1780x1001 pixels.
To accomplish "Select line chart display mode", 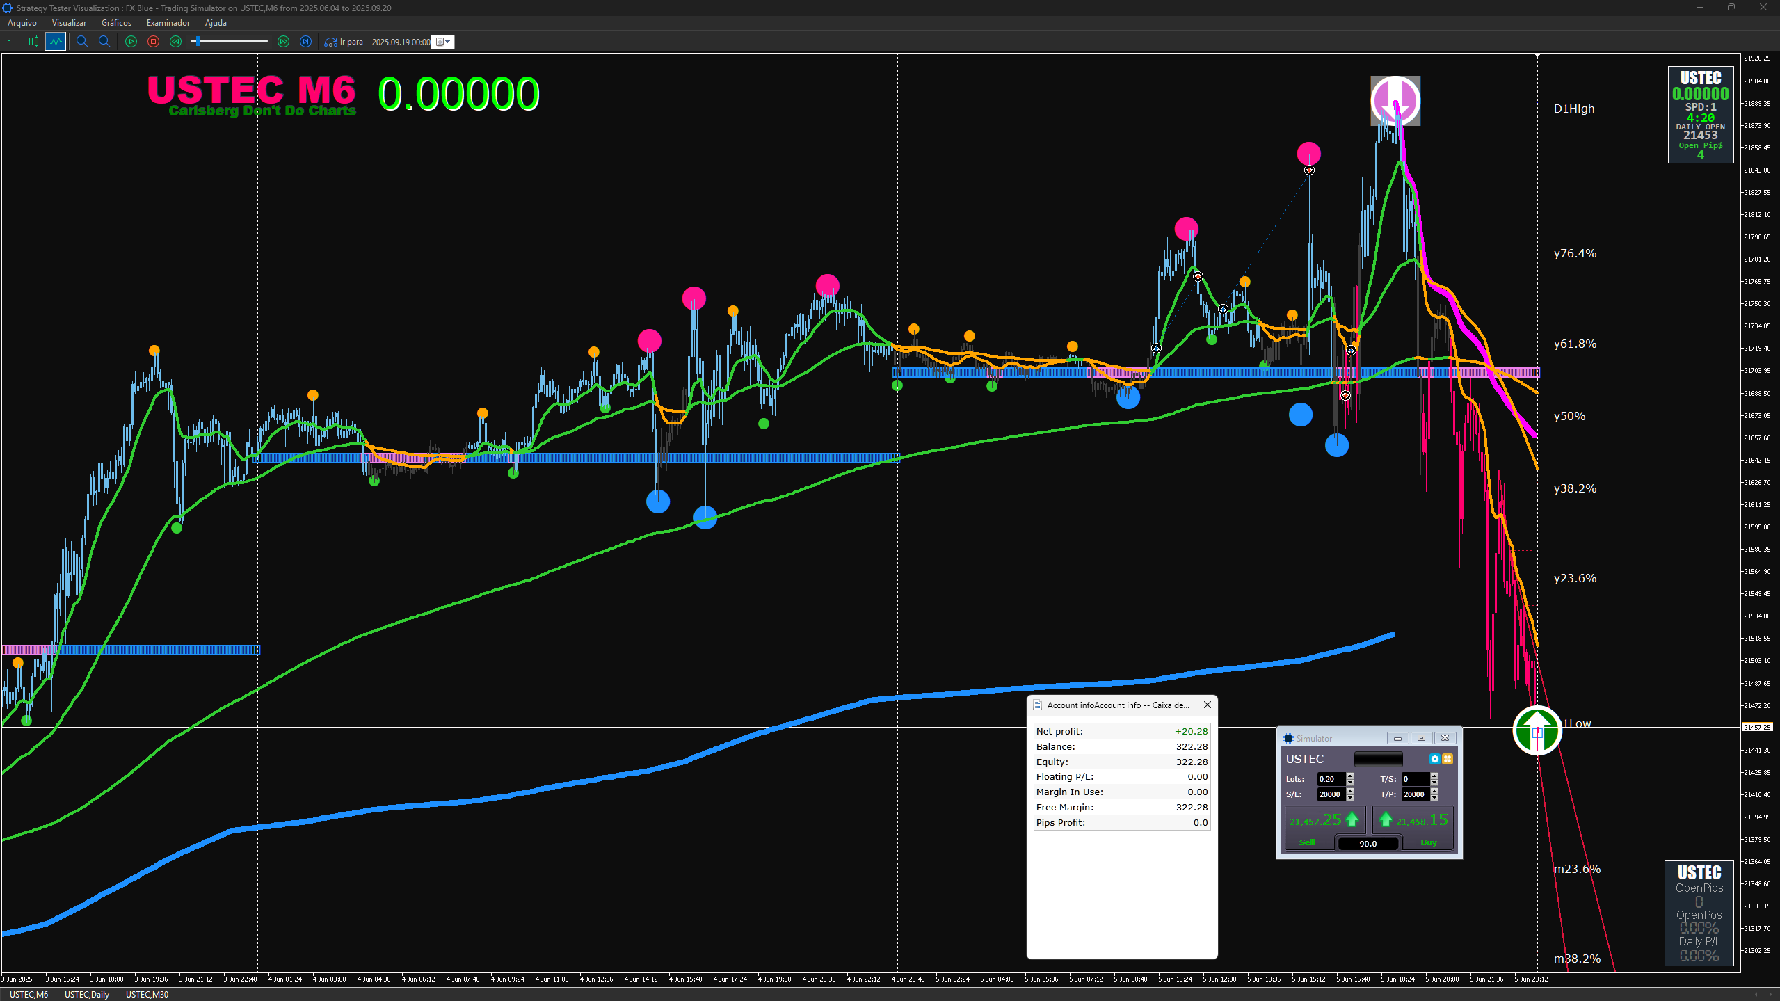I will [56, 42].
